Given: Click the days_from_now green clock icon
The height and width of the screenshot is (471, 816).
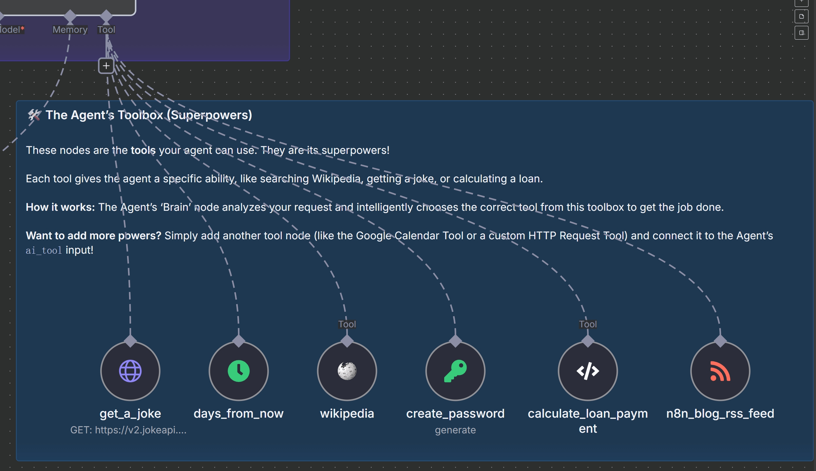Looking at the screenshot, I should (x=238, y=371).
